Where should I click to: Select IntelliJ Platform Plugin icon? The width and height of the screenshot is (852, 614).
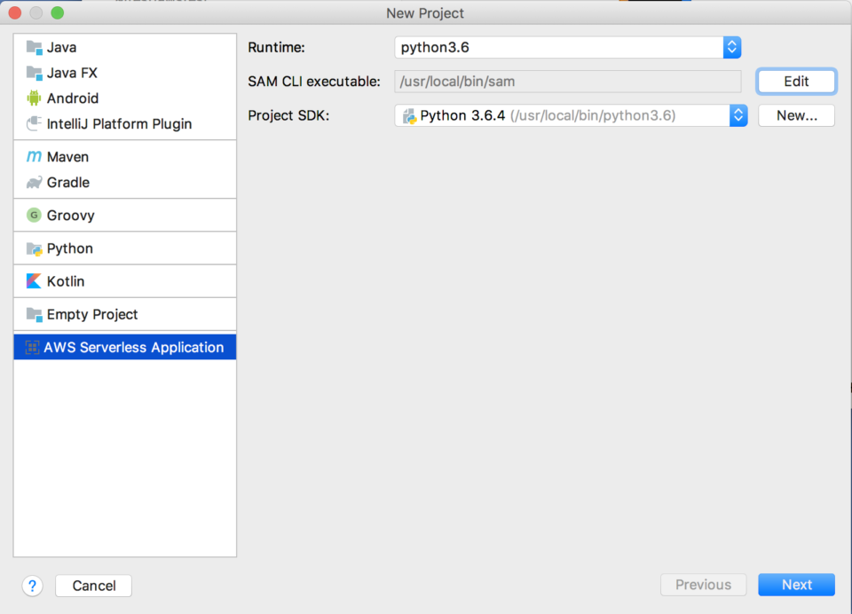pos(34,124)
